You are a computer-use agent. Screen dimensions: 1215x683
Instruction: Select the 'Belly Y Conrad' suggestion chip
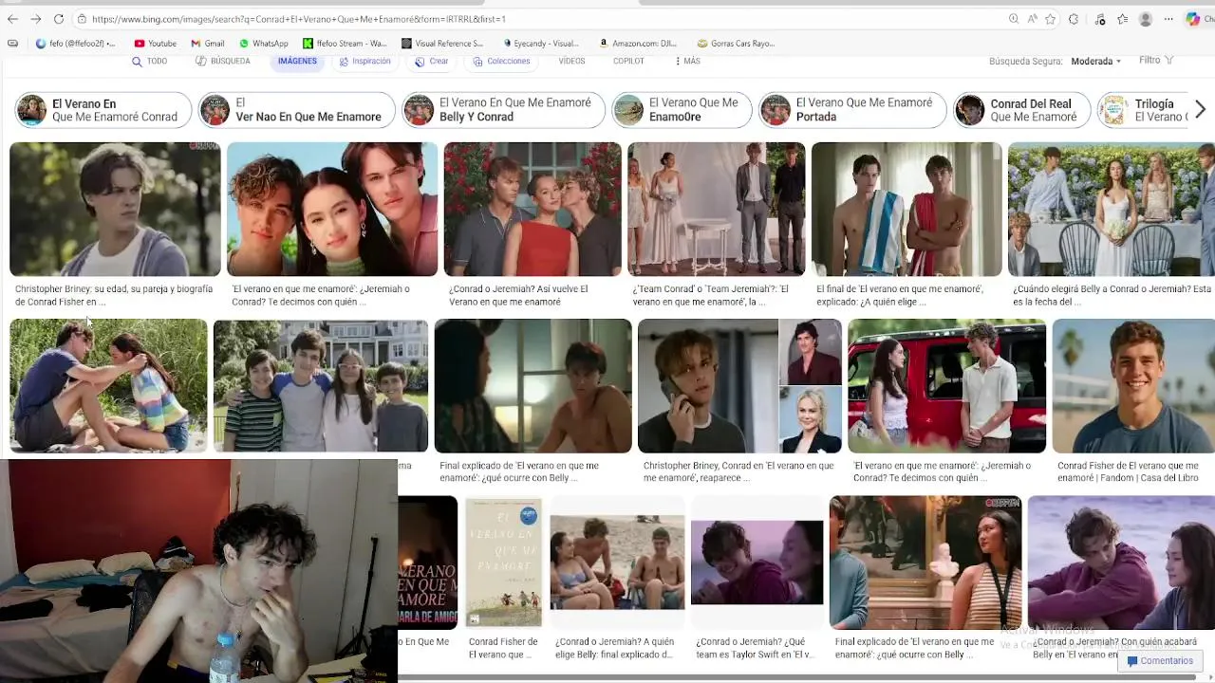(503, 110)
